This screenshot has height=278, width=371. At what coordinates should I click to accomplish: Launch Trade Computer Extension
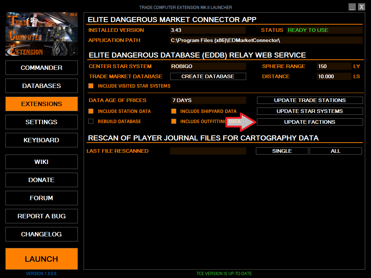pos(41,259)
